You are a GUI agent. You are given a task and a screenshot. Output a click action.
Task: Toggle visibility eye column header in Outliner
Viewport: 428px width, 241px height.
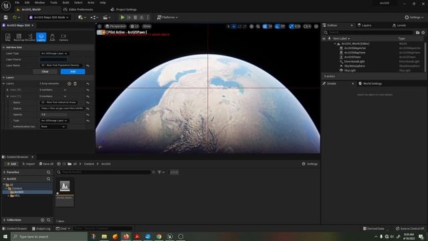pyautogui.click(x=324, y=39)
